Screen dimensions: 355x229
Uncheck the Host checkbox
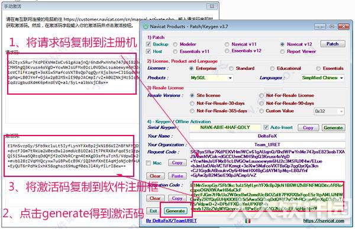(x=149, y=51)
